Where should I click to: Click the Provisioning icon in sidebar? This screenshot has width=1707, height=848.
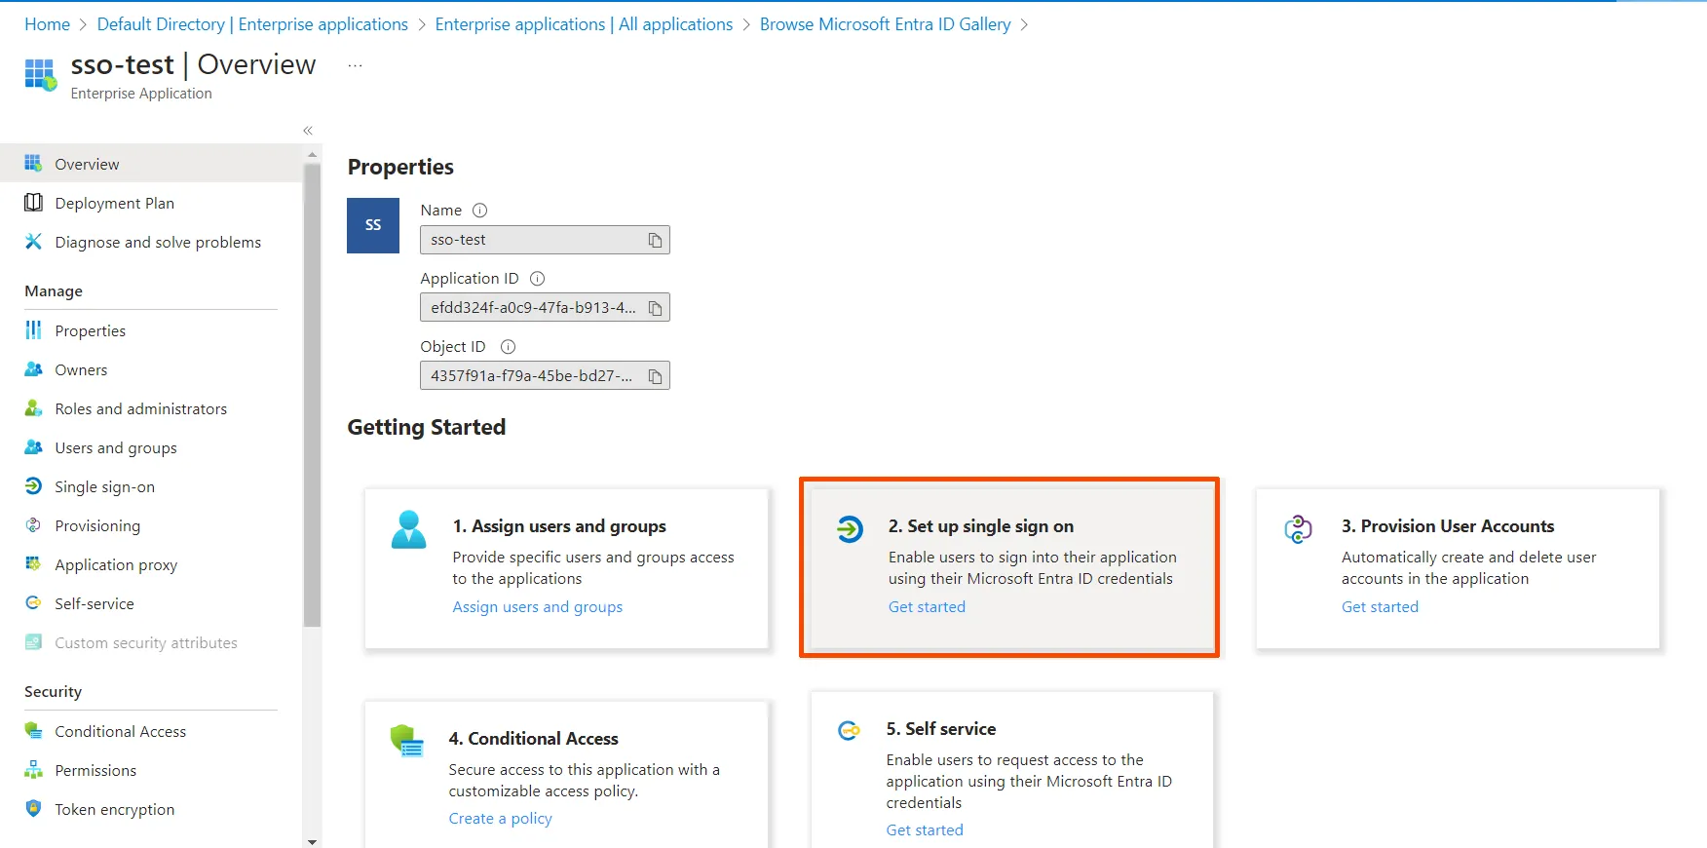33,524
